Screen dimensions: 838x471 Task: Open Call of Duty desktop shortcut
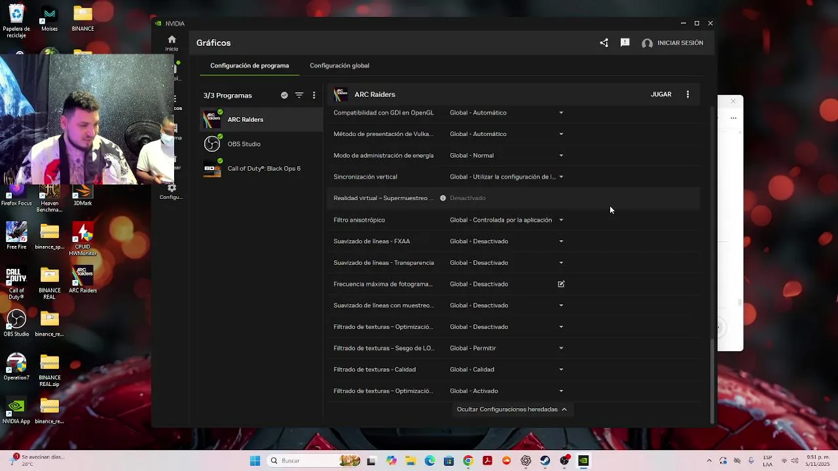16,283
